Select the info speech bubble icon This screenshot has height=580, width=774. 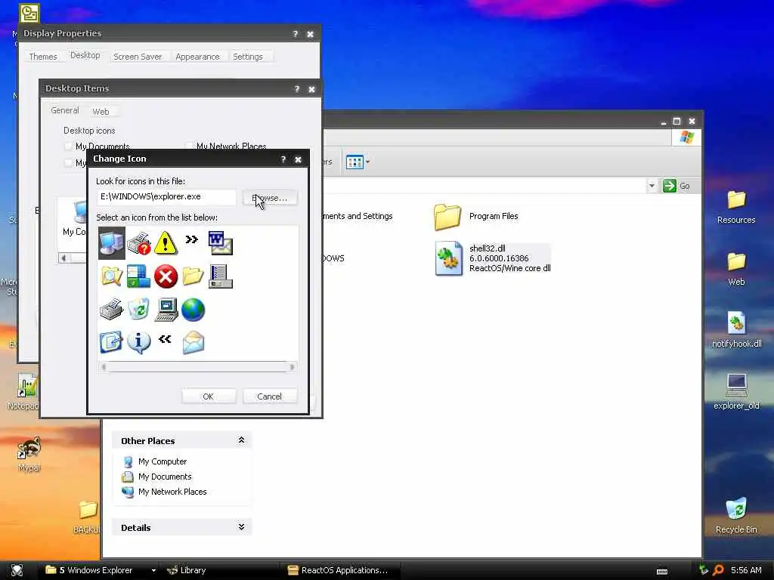point(139,342)
